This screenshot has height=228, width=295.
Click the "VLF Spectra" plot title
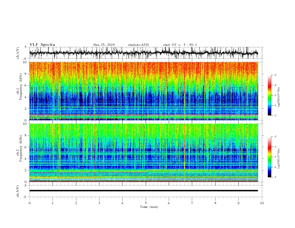click(42, 45)
